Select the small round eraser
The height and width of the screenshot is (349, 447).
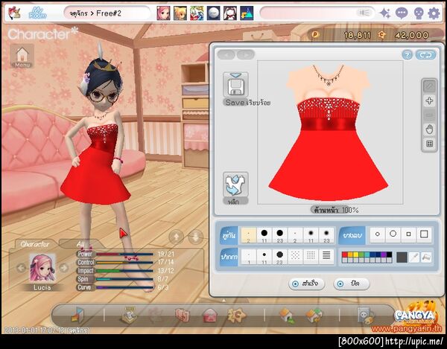pos(378,234)
